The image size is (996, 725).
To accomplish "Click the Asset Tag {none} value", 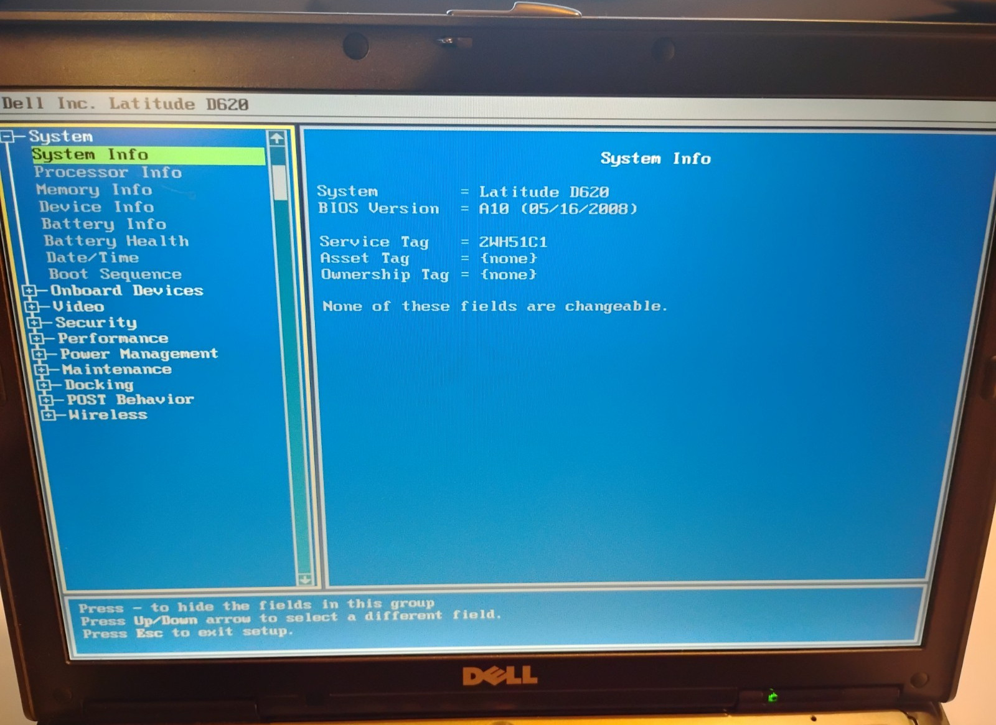I will 508,258.
